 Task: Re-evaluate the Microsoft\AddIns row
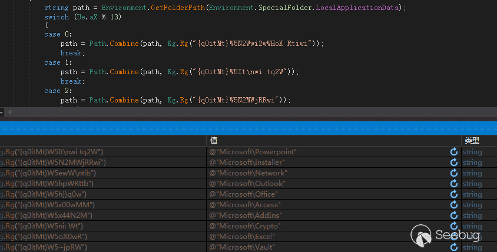pos(453,215)
